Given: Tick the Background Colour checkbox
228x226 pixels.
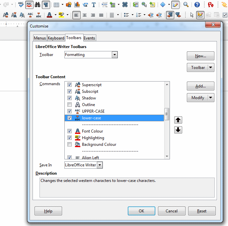Looking at the screenshot, I should pyautogui.click(x=70, y=144).
